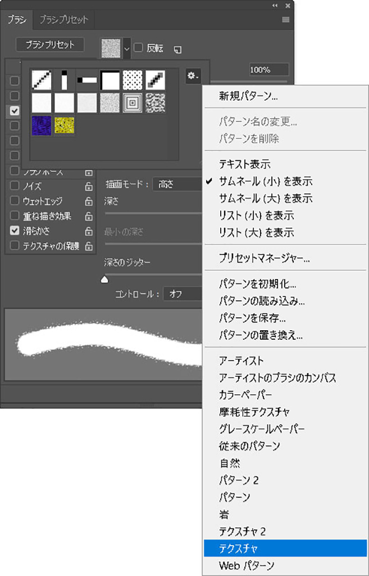Switch to the ブラシプリセット tab
The height and width of the screenshot is (576, 369).
pyautogui.click(x=63, y=20)
